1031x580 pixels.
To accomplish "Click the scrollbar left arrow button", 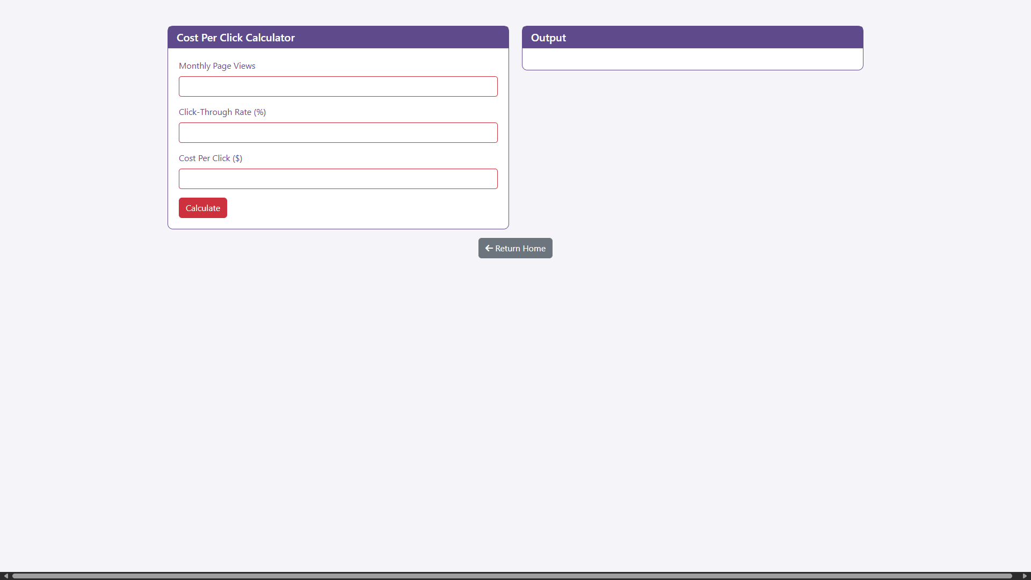I will 5,576.
